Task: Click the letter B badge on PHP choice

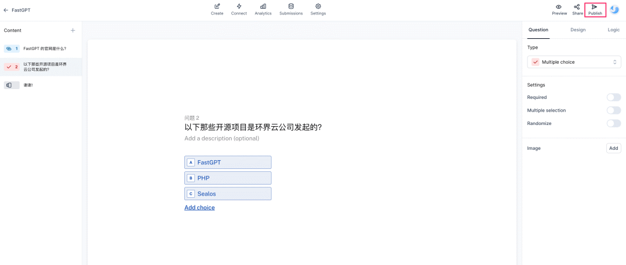Action: [x=191, y=178]
